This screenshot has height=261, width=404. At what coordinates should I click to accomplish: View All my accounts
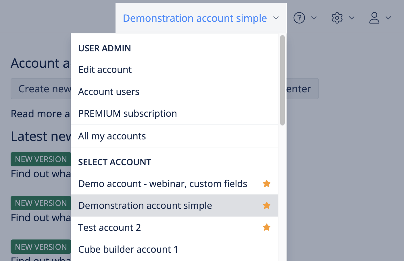click(112, 136)
